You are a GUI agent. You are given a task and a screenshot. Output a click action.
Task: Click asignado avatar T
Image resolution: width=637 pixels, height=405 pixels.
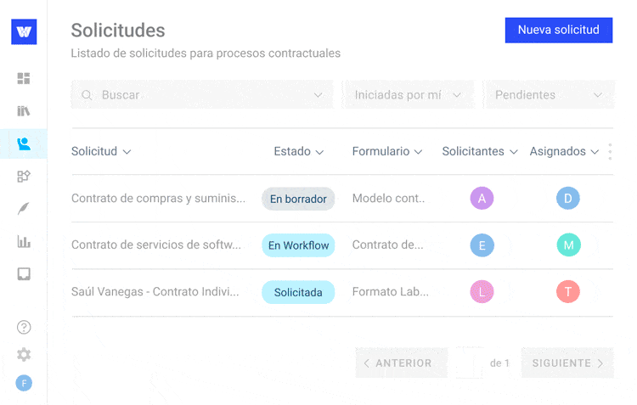tap(568, 292)
